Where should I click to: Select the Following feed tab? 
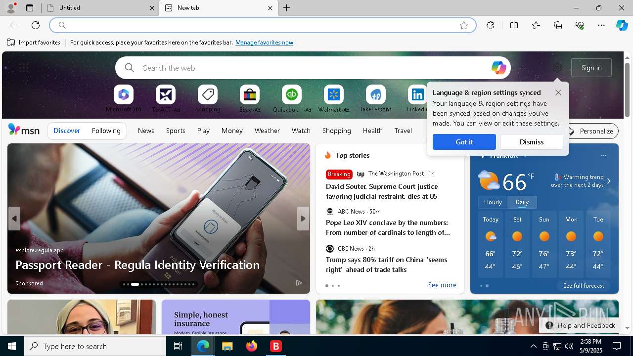point(106,131)
